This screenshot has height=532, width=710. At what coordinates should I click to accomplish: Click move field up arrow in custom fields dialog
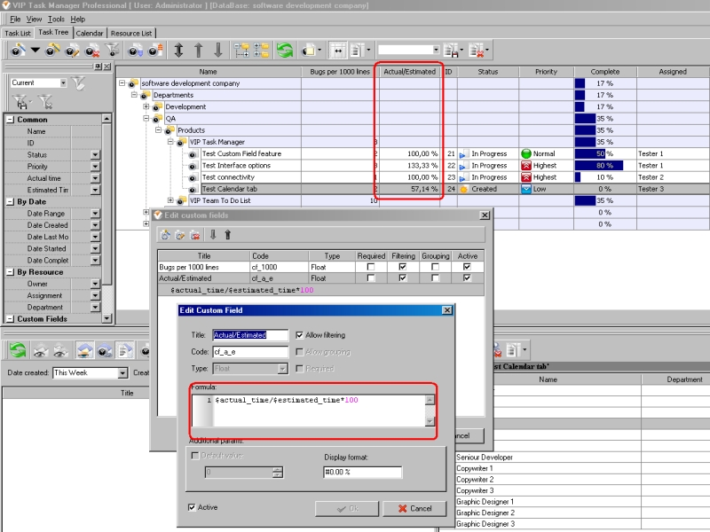click(x=228, y=234)
